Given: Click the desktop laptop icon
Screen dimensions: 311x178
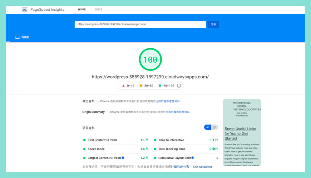Looking at the screenshot, I should click(18, 37).
